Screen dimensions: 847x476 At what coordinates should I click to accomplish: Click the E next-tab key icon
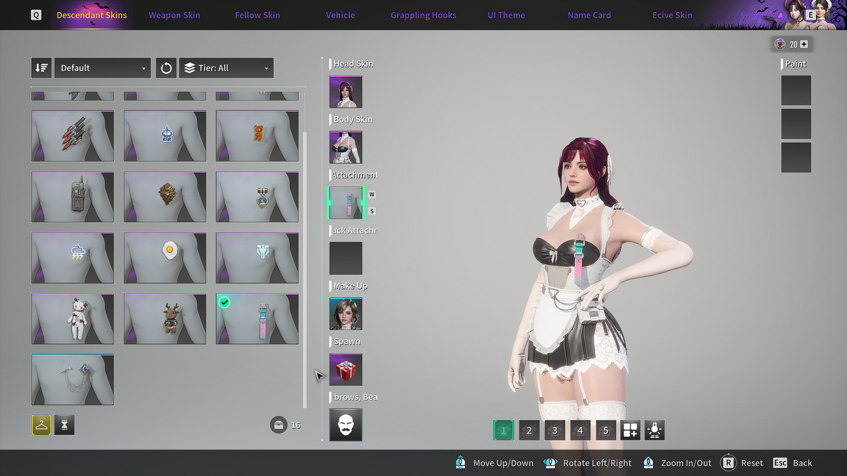(x=811, y=15)
